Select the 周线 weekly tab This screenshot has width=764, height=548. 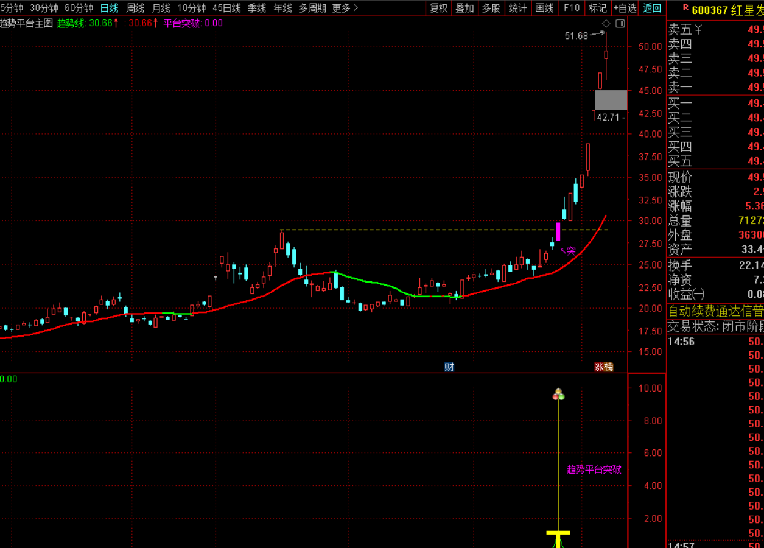click(135, 8)
